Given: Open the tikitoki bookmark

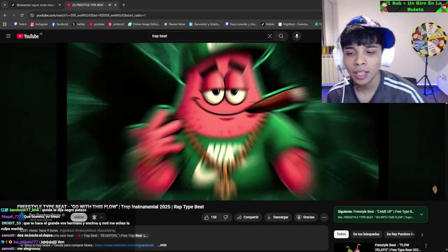Looking at the screenshot, I should pyautogui.click(x=268, y=24).
